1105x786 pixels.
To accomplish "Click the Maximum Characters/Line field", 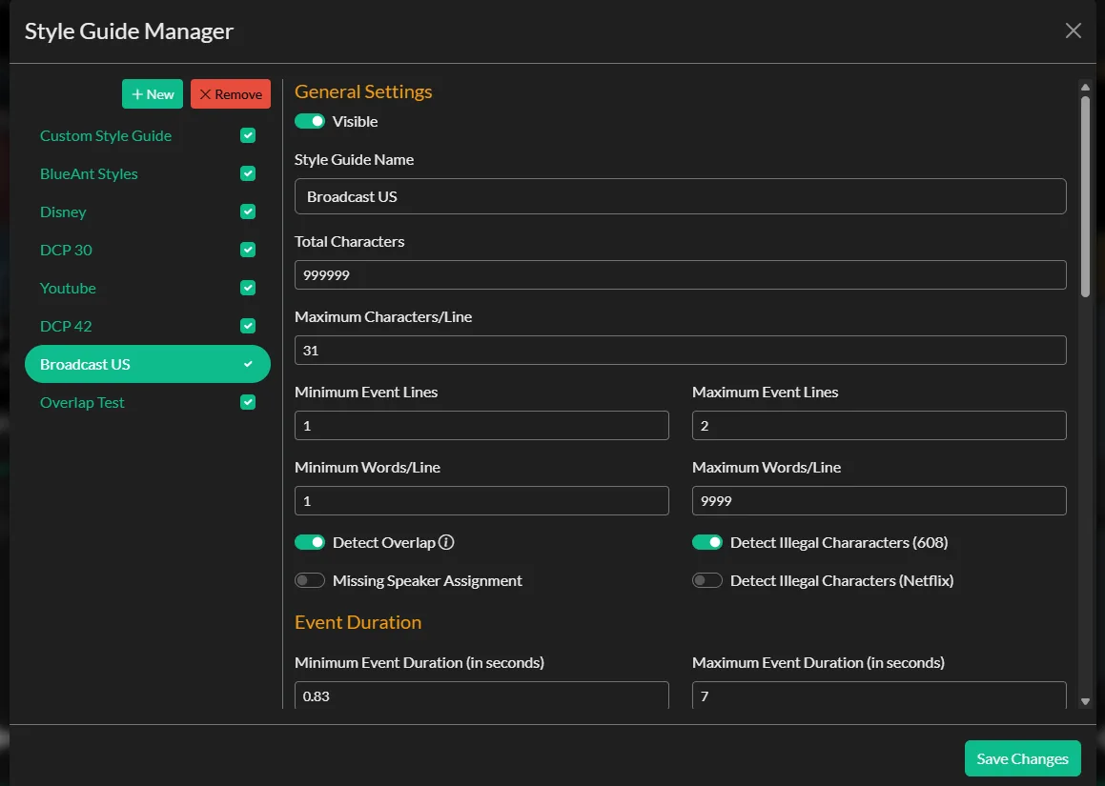I will (680, 350).
